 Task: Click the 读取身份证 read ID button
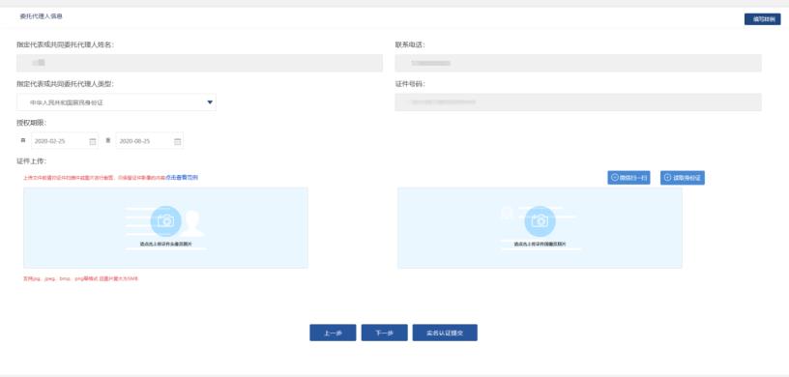point(683,178)
